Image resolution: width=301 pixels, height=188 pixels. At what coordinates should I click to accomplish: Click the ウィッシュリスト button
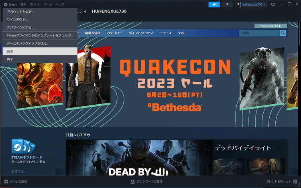[270, 26]
